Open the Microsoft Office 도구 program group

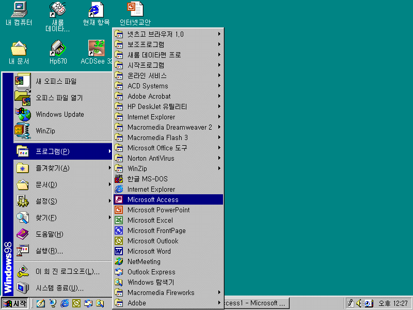(x=168, y=148)
